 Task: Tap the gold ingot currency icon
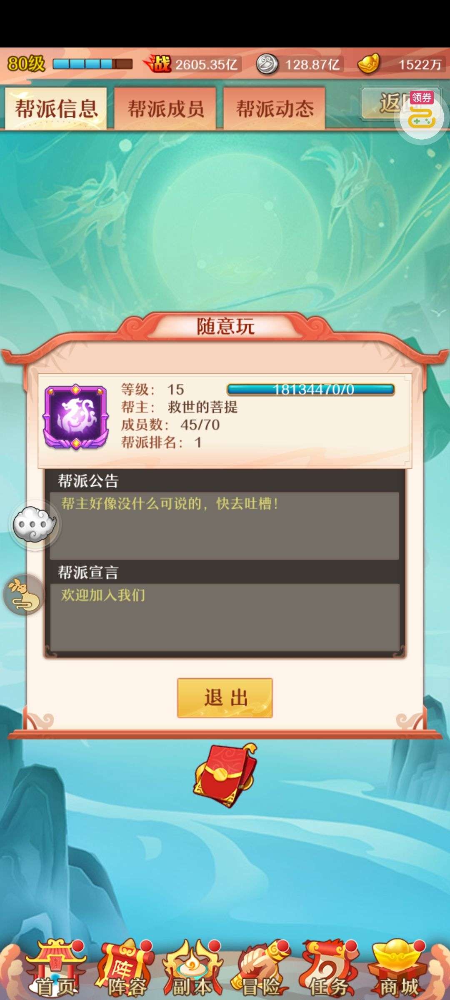[x=369, y=64]
